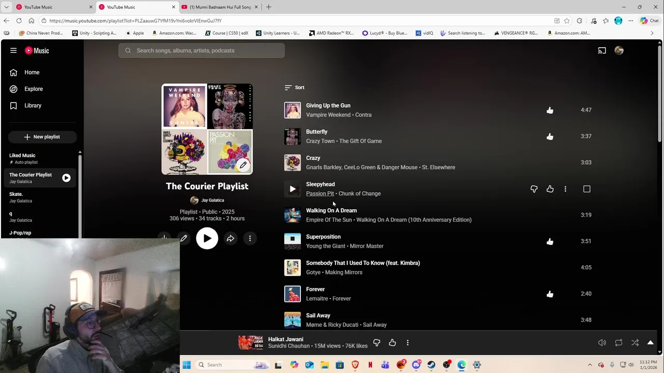This screenshot has width=664, height=373.
Task: Open Chunk of Change album link
Action: click(359, 194)
